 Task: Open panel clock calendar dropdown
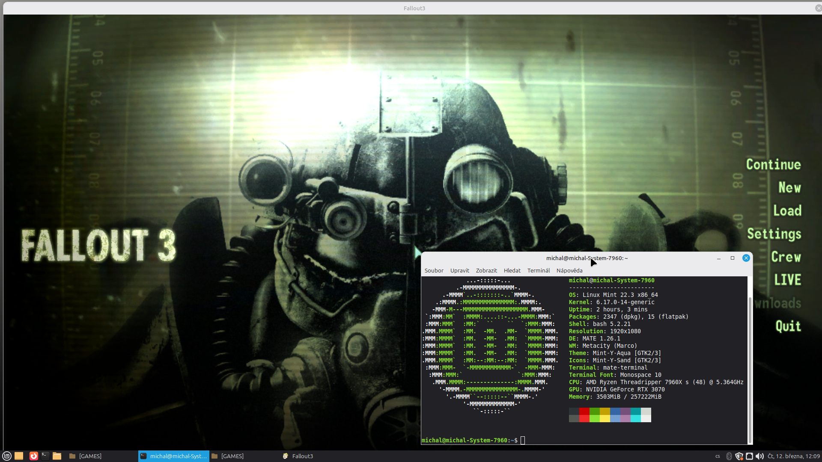[x=793, y=456]
